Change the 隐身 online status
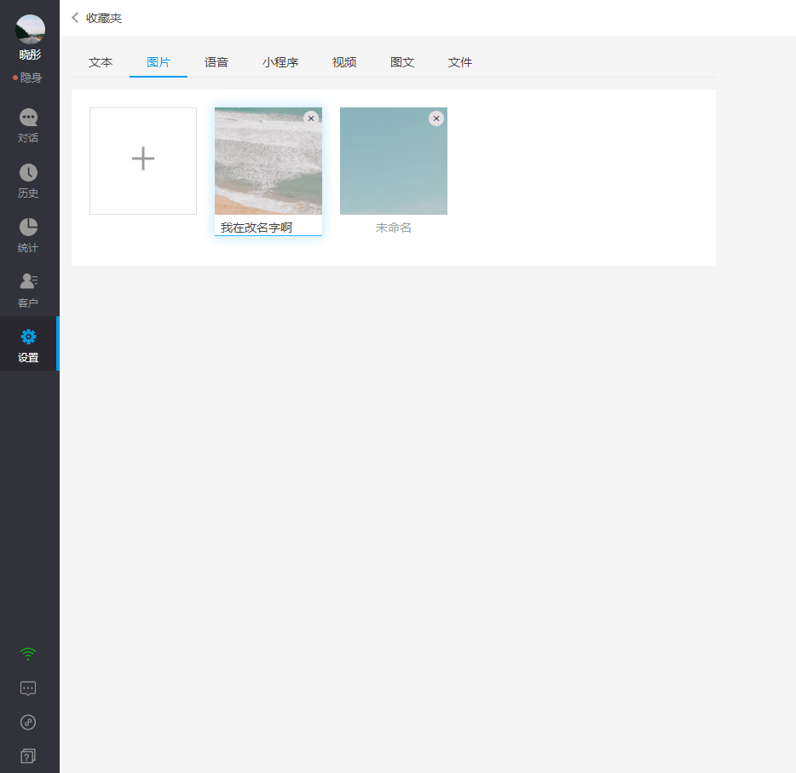Screen dimensions: 796x773 coord(28,78)
